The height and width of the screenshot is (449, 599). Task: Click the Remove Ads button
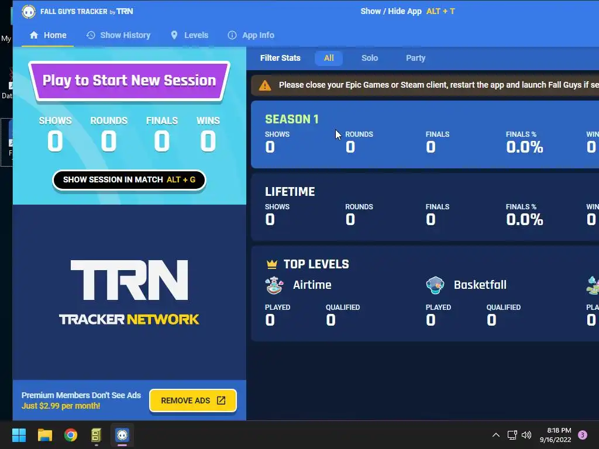[x=193, y=400]
